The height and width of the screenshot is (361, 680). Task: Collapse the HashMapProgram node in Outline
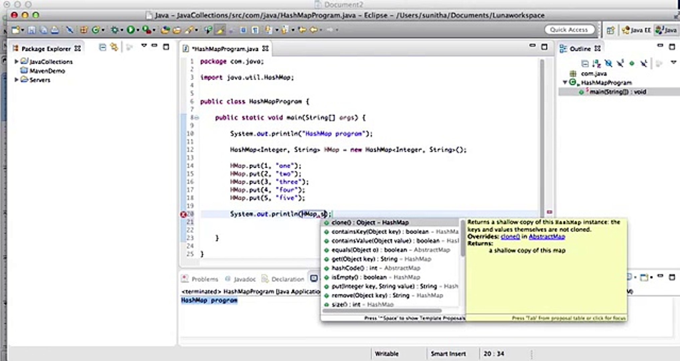click(x=565, y=82)
